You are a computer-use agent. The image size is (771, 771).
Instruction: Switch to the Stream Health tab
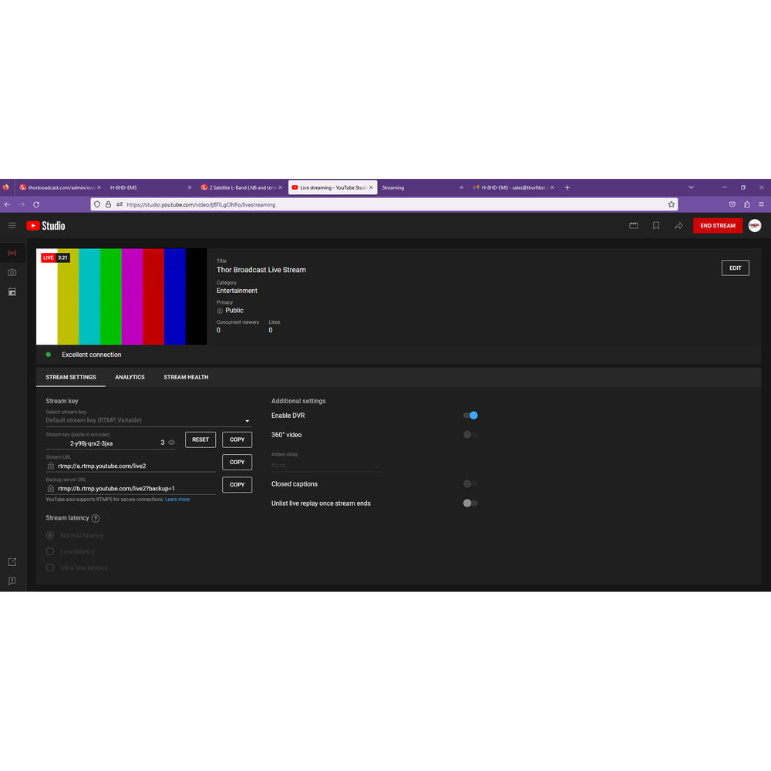click(x=186, y=377)
